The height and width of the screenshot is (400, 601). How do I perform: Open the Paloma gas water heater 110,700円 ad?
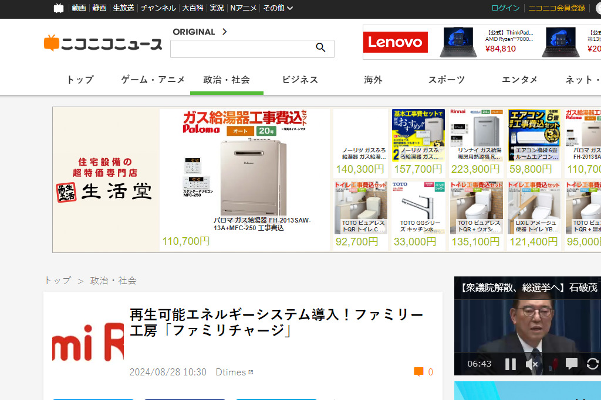245,179
